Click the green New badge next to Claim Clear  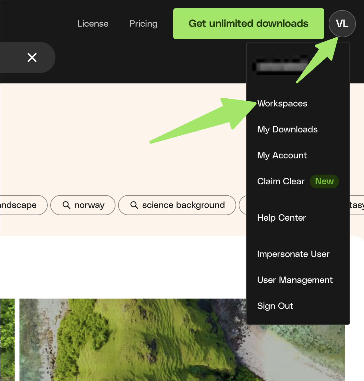pyautogui.click(x=324, y=181)
